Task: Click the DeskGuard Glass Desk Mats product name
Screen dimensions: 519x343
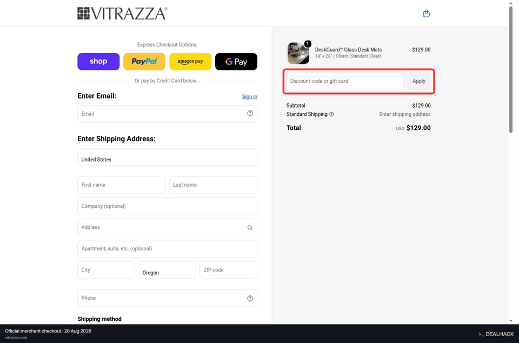Action: tap(348, 50)
